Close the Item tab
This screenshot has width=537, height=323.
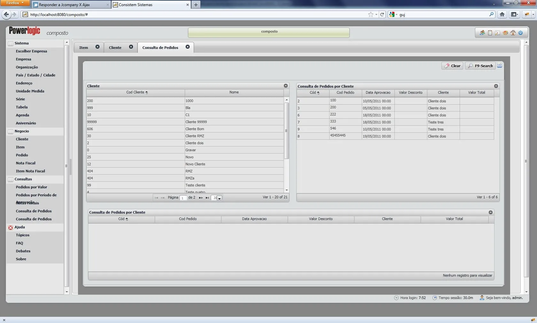click(x=97, y=47)
